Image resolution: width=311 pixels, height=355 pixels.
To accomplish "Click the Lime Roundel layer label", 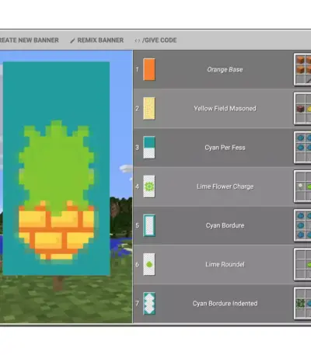I will (225, 264).
